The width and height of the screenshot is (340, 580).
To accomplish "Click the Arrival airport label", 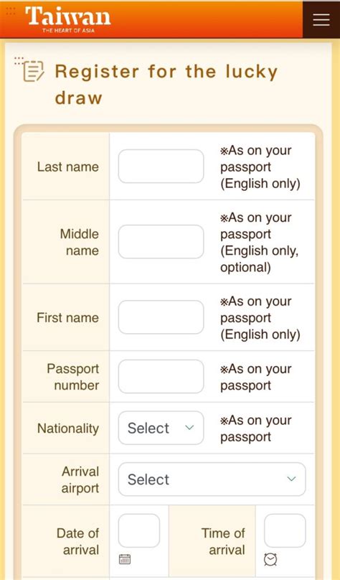I will coord(80,480).
